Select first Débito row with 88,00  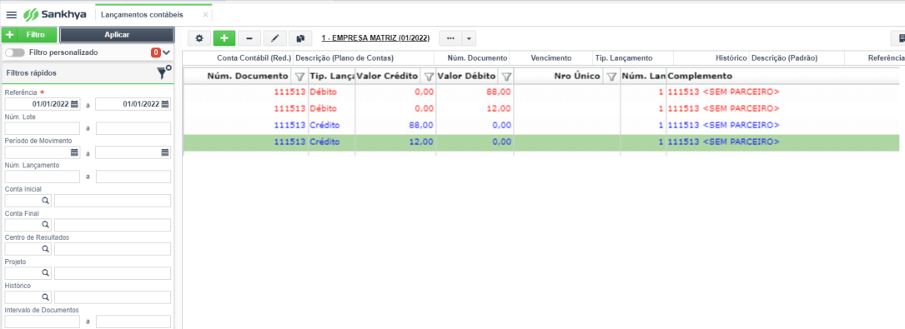(541, 92)
